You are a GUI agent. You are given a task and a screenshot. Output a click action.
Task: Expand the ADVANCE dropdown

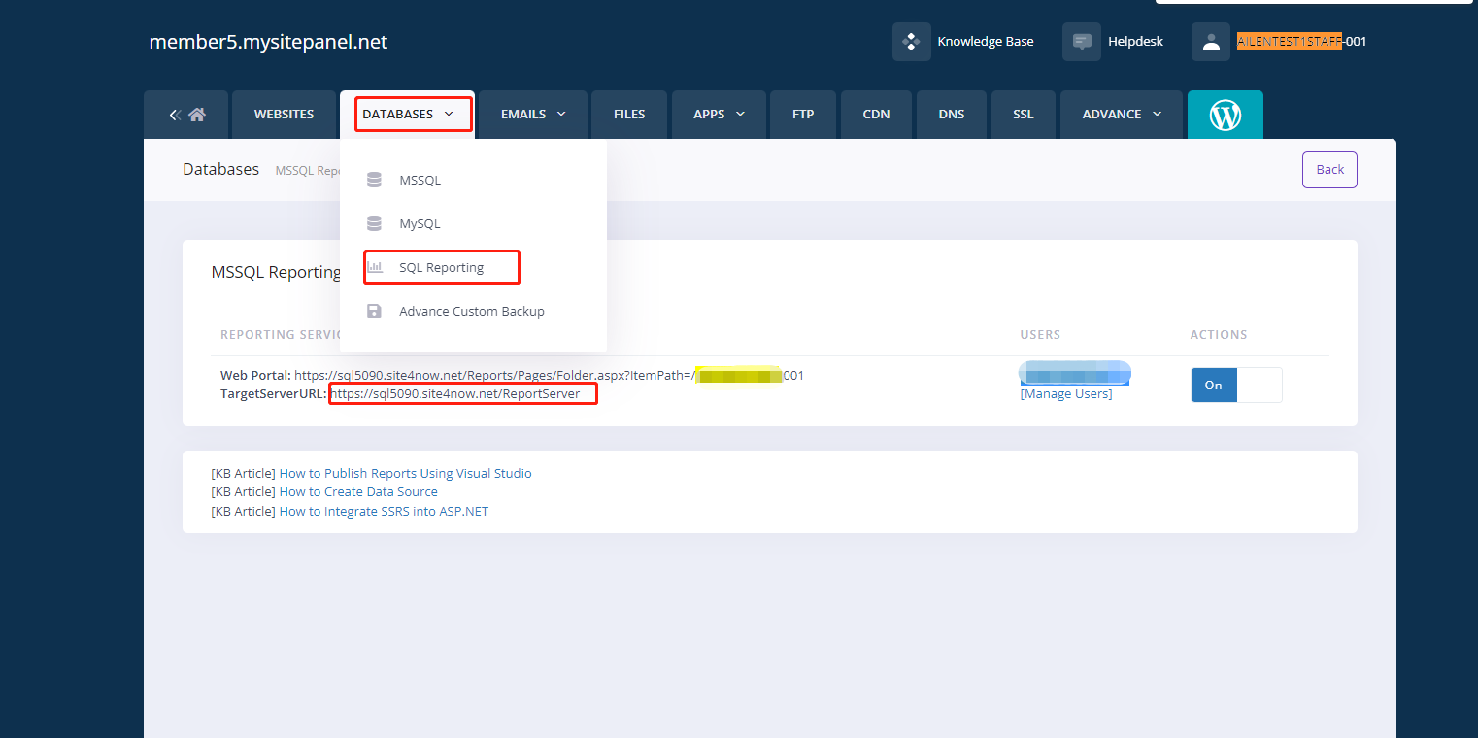[1121, 114]
